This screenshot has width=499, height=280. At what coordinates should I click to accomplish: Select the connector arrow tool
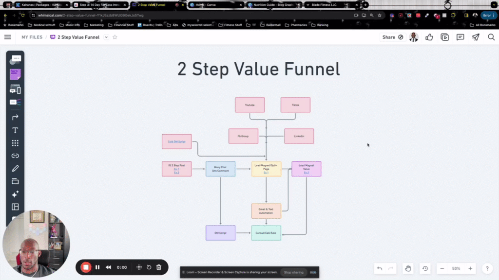point(15,117)
